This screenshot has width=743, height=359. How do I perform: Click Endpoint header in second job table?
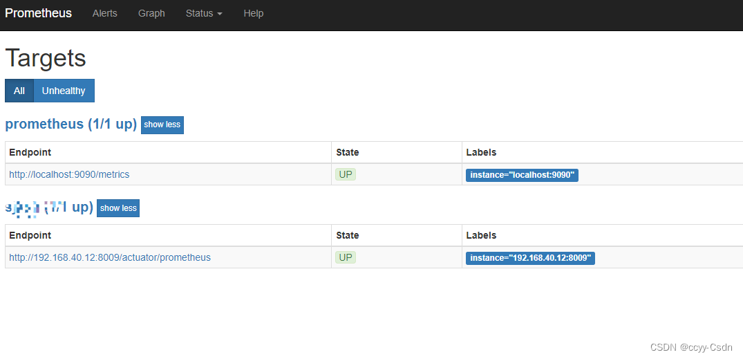point(30,235)
